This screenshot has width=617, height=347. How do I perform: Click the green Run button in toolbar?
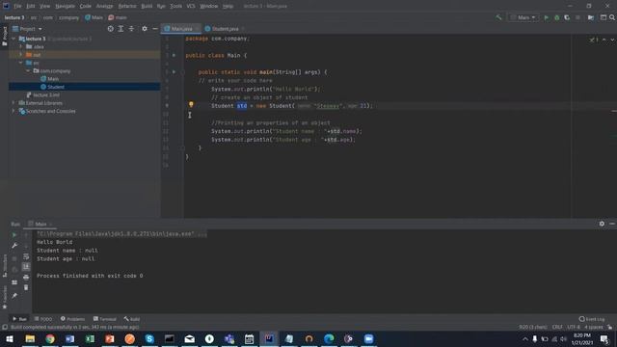(x=546, y=17)
